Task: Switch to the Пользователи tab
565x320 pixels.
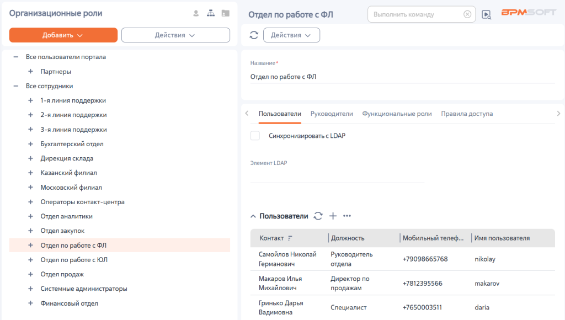Action: (x=280, y=114)
